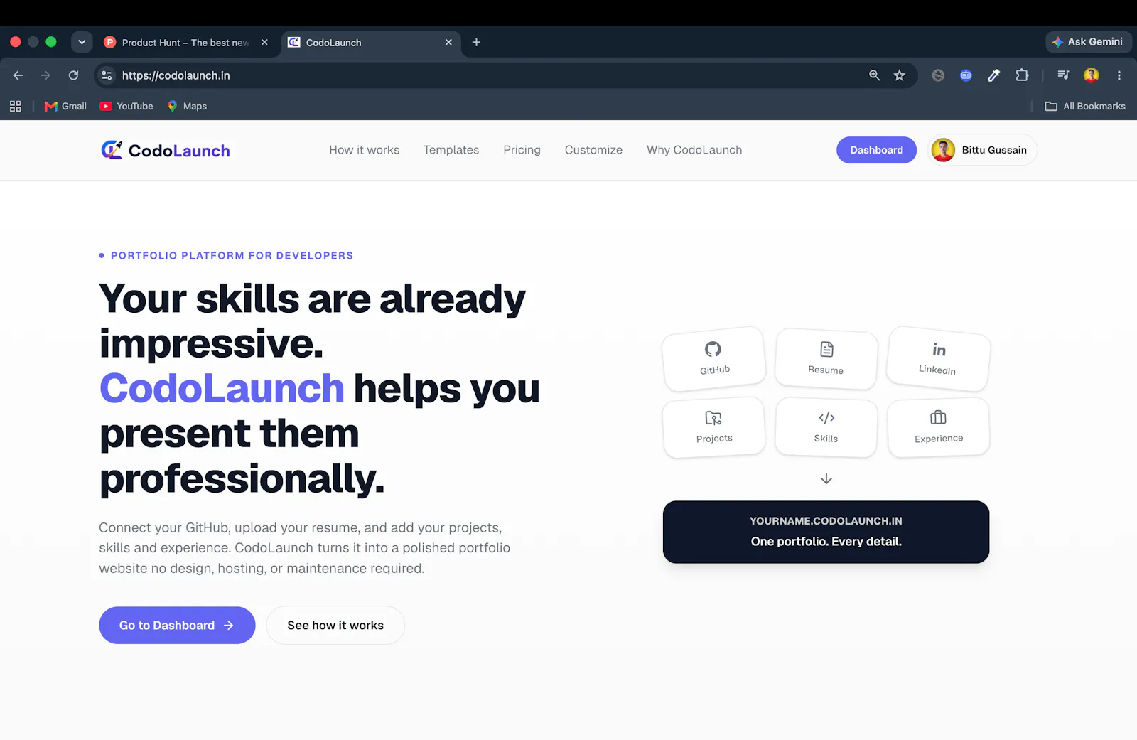Screen dimensions: 1137x740
Task: Open a new browser tab
Action: click(x=477, y=43)
